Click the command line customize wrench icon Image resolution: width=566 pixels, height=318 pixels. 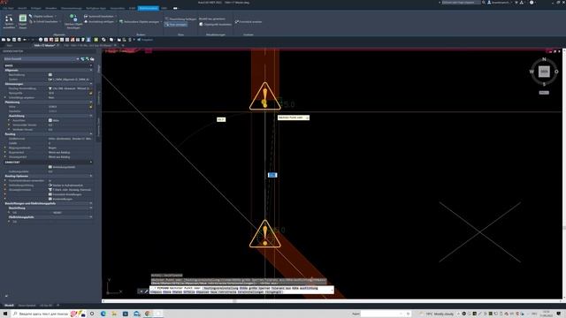point(146,291)
